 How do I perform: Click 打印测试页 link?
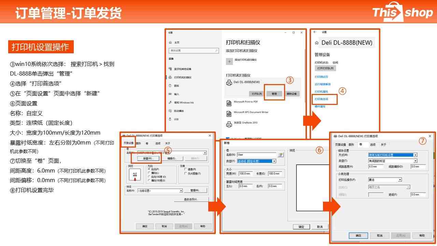[x=321, y=77]
